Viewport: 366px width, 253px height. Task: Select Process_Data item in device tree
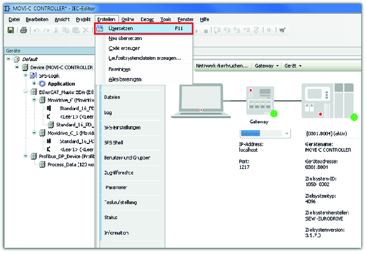(x=70, y=165)
